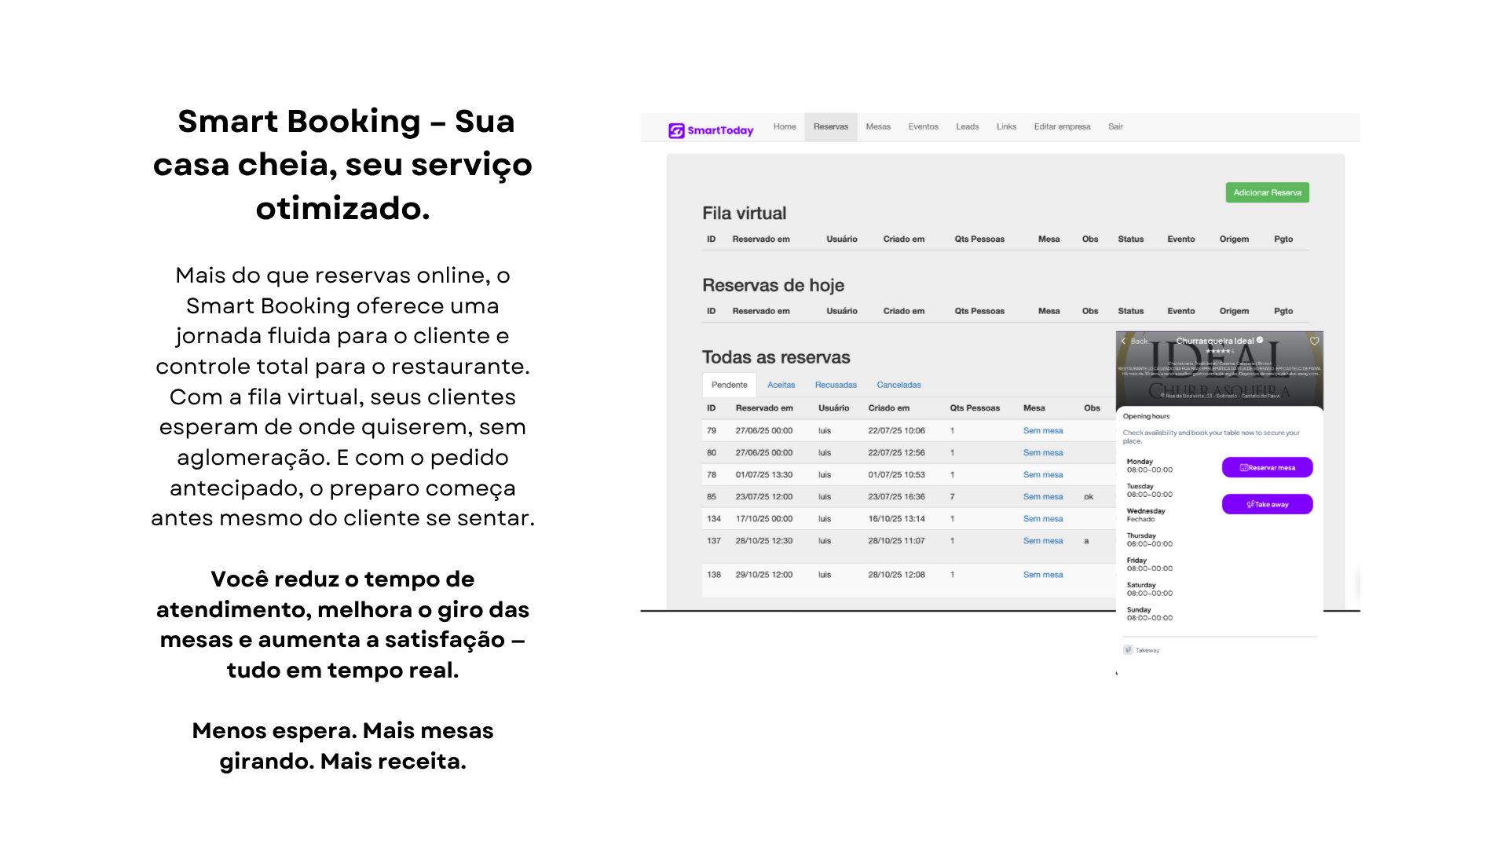
Task: Switch to the Recusadas tab
Action: click(x=835, y=385)
